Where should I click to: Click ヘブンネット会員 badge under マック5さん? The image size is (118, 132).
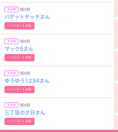19,58
